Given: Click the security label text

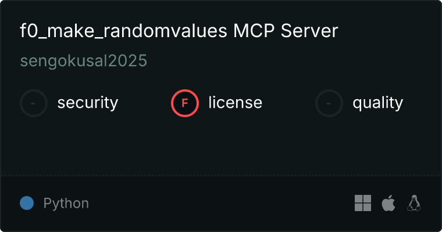Looking at the screenshot, I should (x=88, y=103).
